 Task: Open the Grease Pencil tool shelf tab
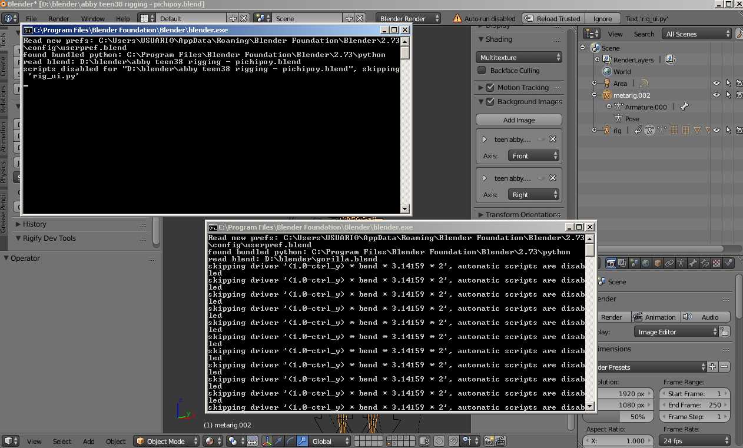[4, 213]
